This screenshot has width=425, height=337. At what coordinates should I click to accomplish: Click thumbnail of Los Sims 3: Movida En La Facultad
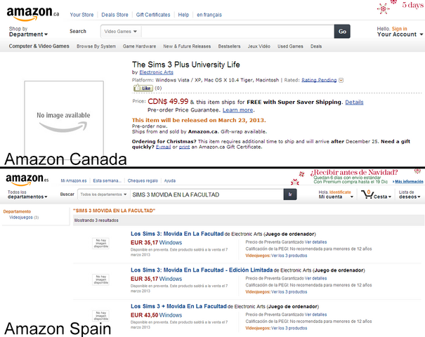[x=101, y=243]
